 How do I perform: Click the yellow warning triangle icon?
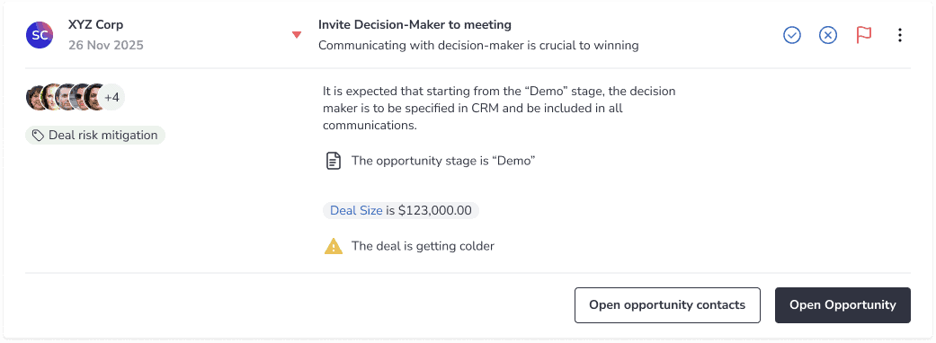[x=333, y=246]
